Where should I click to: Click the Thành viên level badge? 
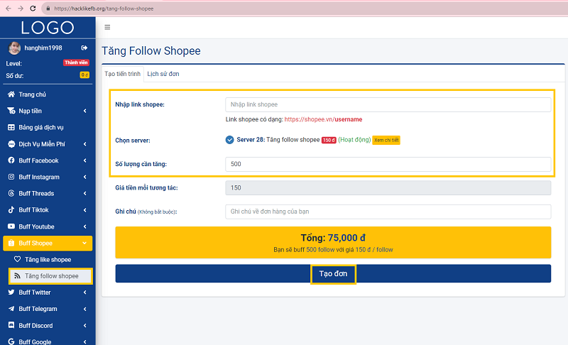(x=76, y=62)
